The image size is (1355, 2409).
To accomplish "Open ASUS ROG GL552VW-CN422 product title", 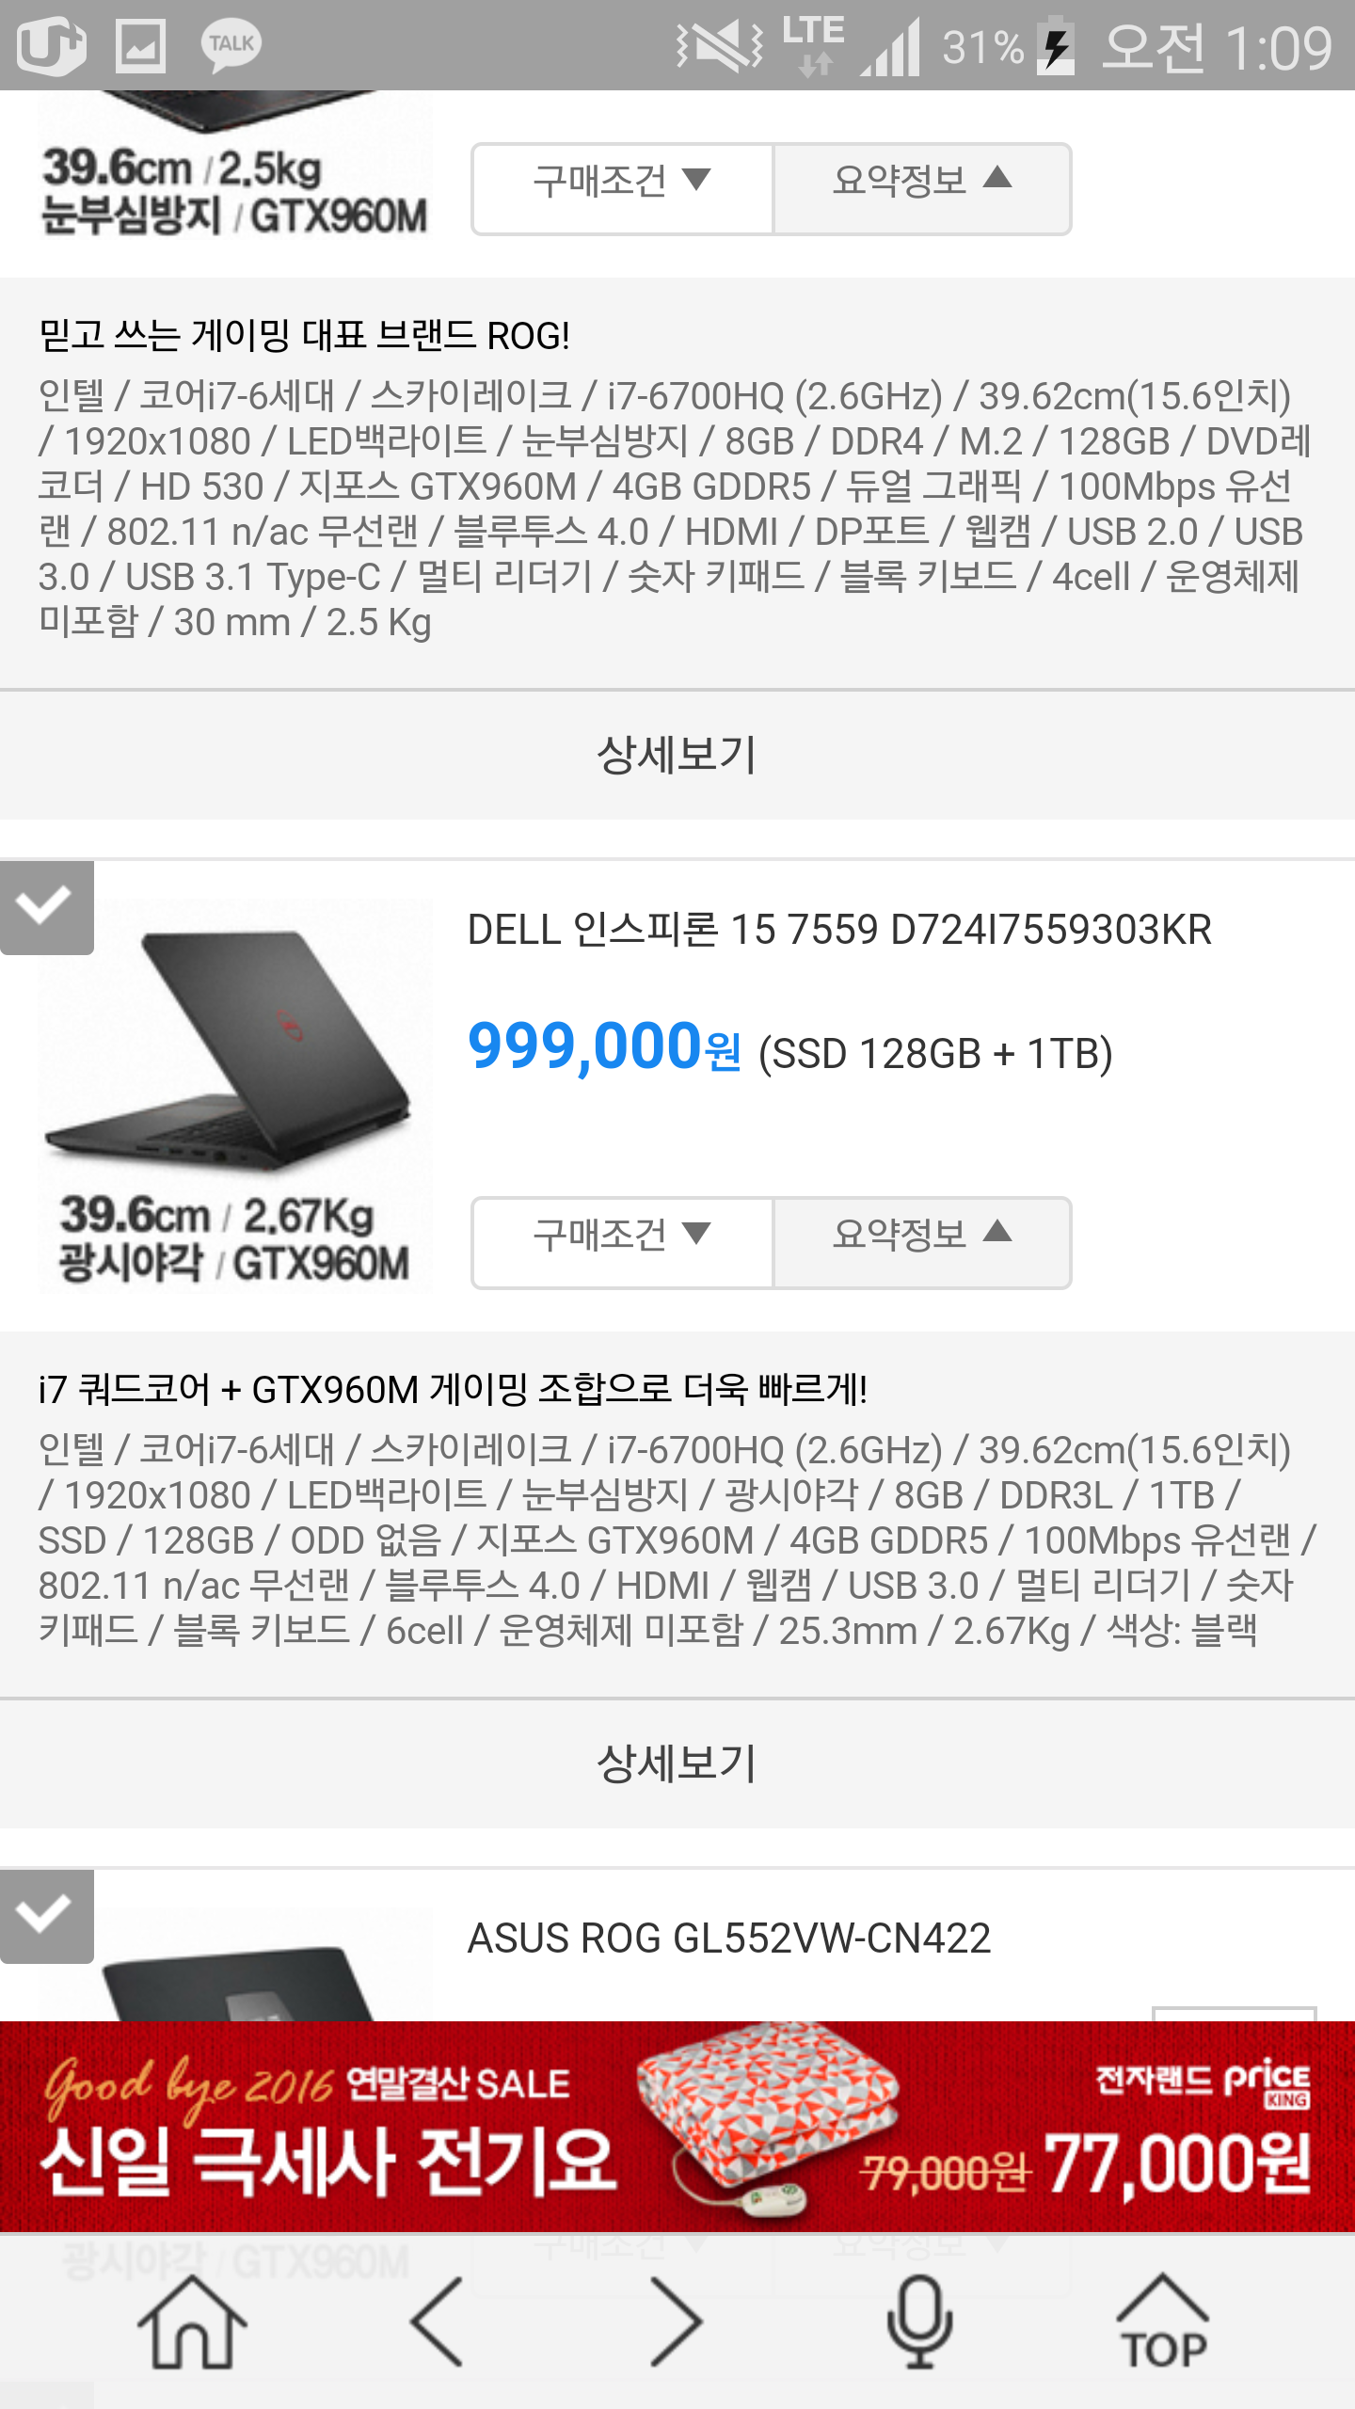I will 729,1938.
